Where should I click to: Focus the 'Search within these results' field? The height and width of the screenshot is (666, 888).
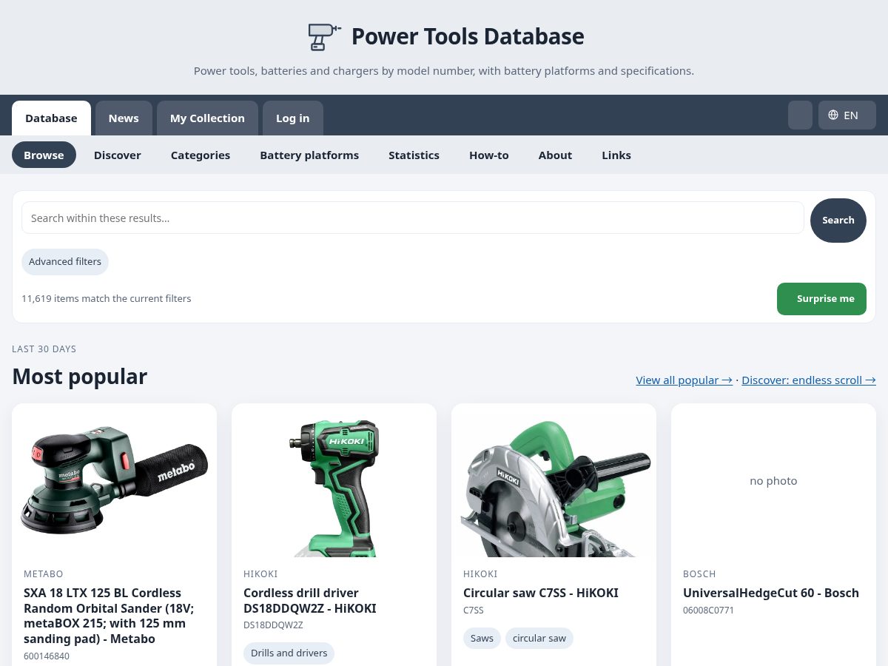point(413,218)
